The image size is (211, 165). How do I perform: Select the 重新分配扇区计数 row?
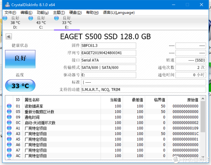coord(103,111)
